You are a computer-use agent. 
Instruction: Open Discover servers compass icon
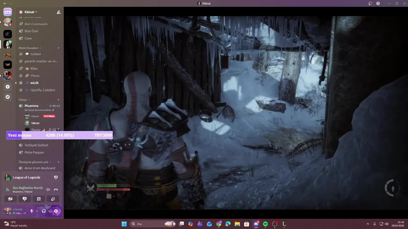(8, 97)
